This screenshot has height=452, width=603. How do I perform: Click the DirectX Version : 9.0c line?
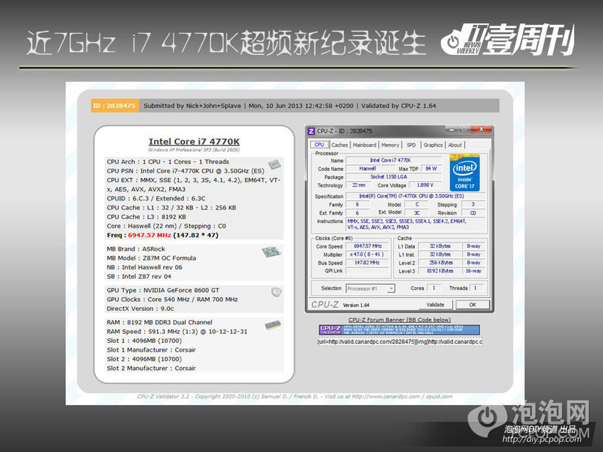click(140, 309)
